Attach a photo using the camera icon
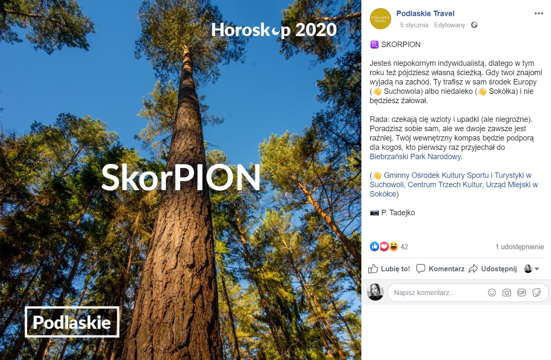This screenshot has width=551, height=360. [x=506, y=292]
